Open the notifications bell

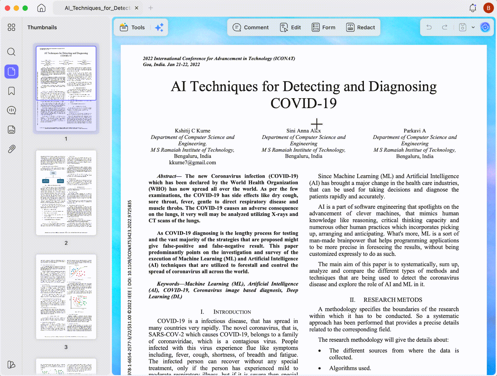(x=473, y=8)
